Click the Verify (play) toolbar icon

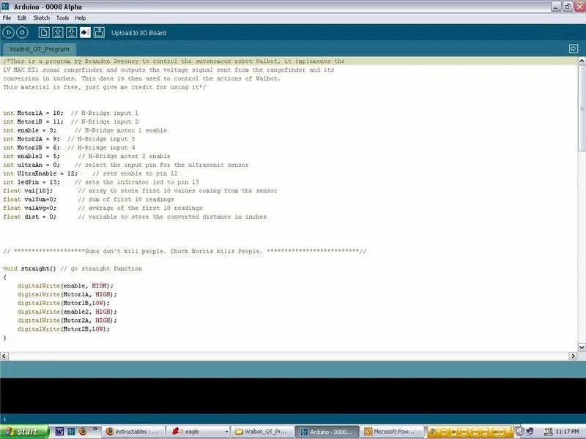(x=8, y=33)
